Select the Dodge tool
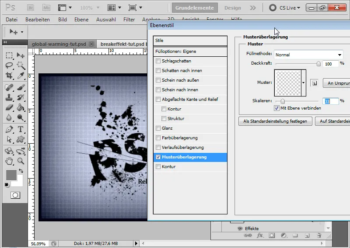This screenshot has width=350, height=248. (x=21, y=117)
